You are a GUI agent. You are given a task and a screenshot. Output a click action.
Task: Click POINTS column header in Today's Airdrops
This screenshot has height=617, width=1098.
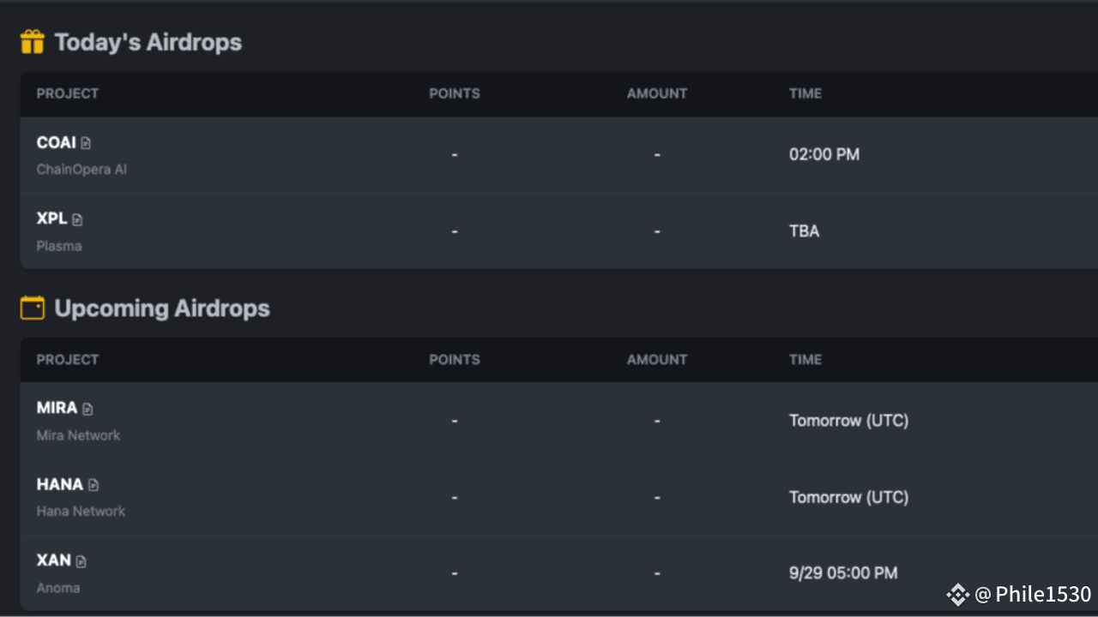(x=455, y=93)
